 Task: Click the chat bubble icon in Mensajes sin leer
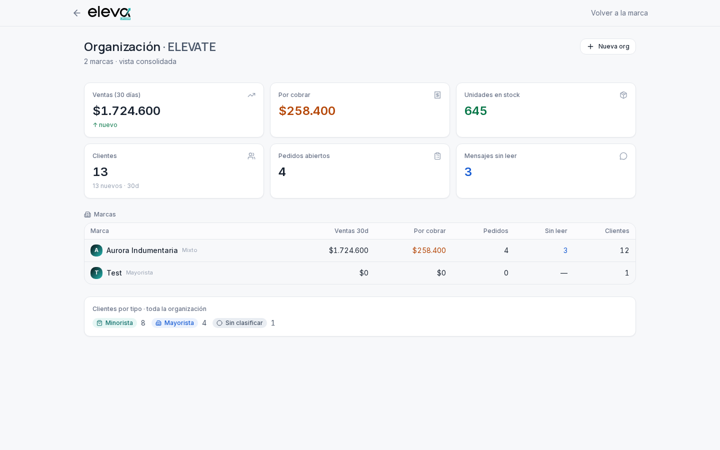(x=623, y=156)
